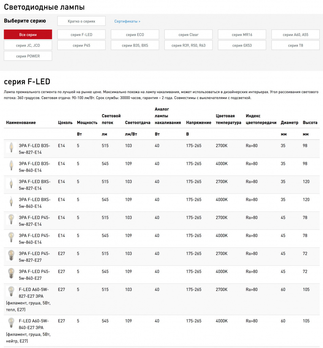
Task: Click the "Напряжение" column header
Action: tap(199, 122)
